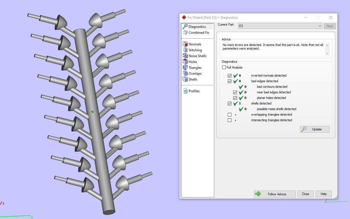Click the magnifier icon on Update button
The image size is (350, 219).
(304, 129)
